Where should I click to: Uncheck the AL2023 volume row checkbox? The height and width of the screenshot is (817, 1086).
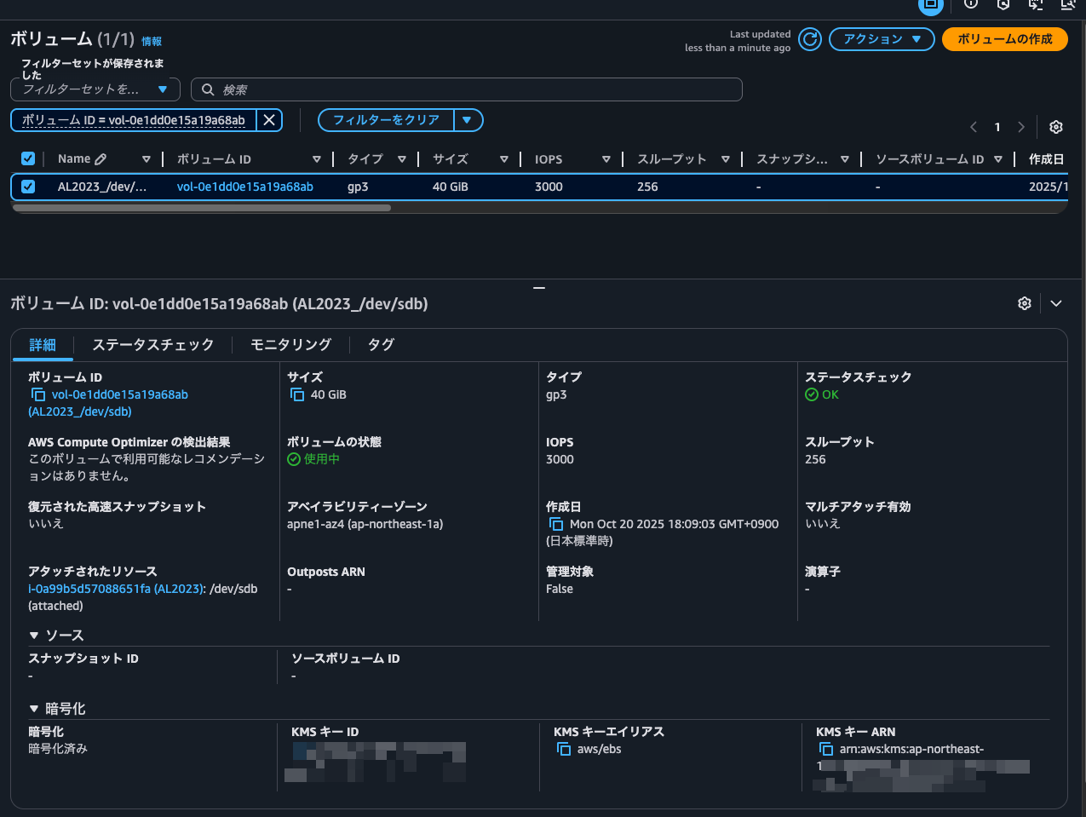pyautogui.click(x=28, y=187)
